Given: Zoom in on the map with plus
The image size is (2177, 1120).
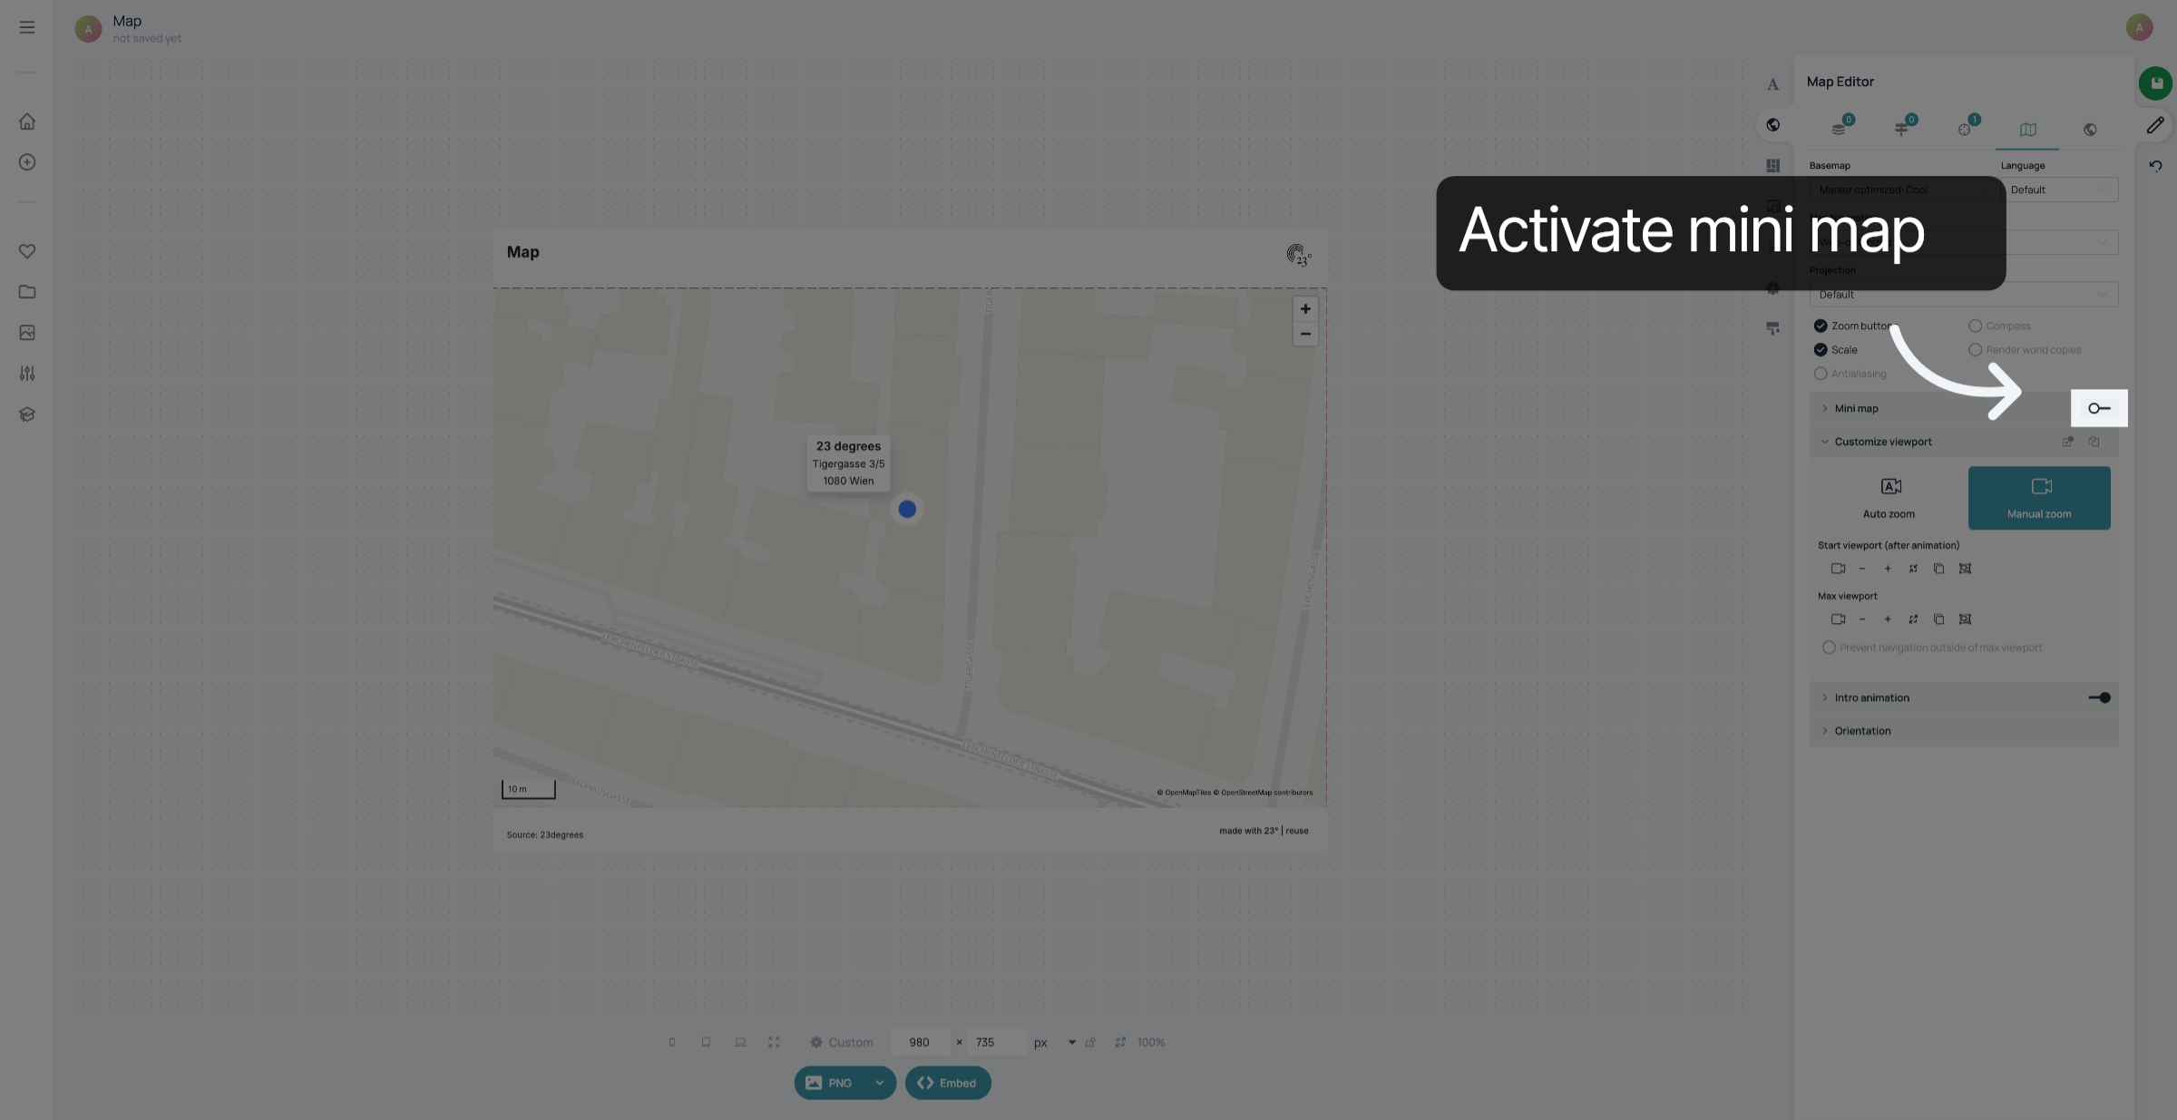Looking at the screenshot, I should [1305, 309].
